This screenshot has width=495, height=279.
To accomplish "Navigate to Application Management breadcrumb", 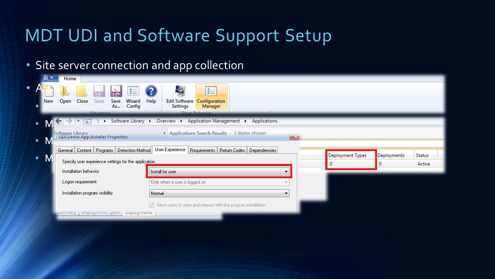I will pyautogui.click(x=214, y=121).
